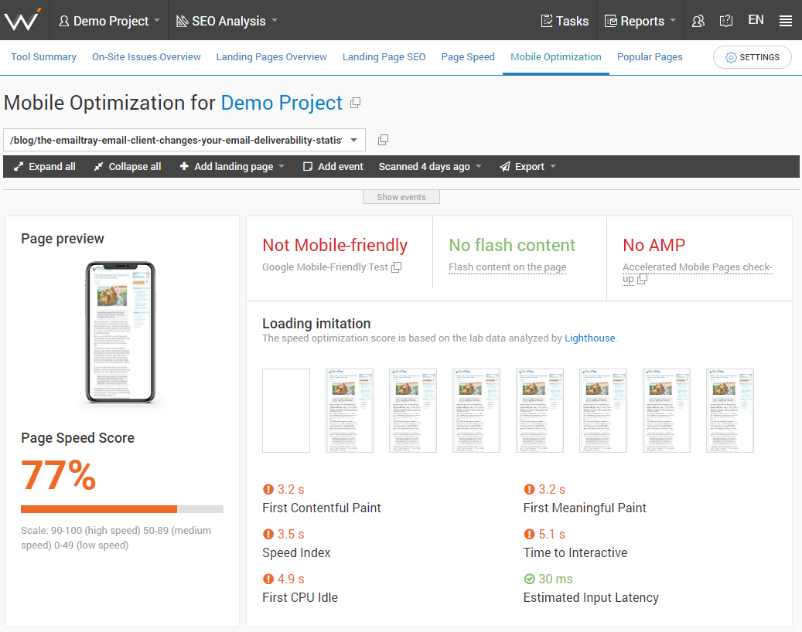
Task: Click Flash content on the page
Action: 507,267
